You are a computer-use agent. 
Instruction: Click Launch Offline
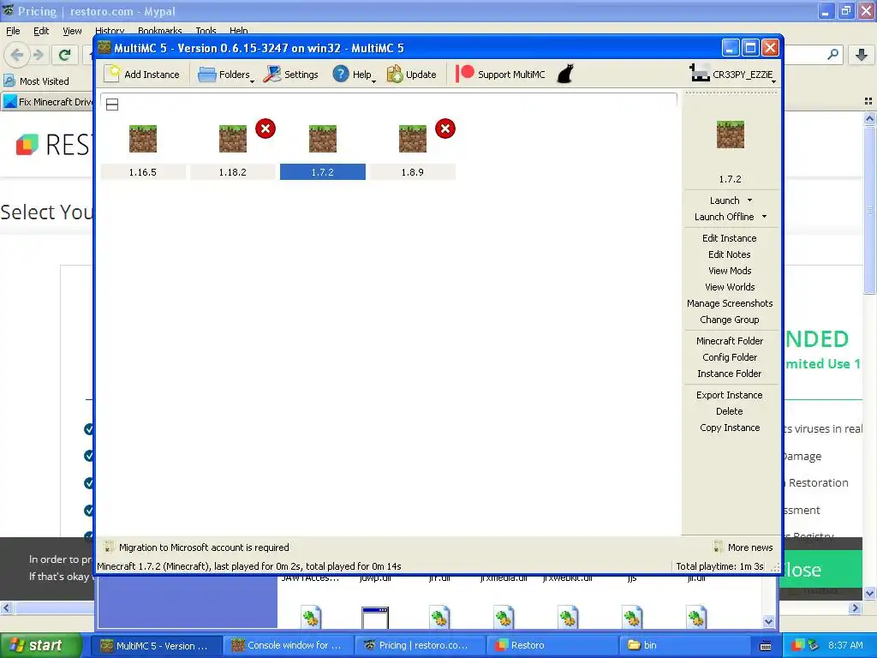pyautogui.click(x=724, y=217)
